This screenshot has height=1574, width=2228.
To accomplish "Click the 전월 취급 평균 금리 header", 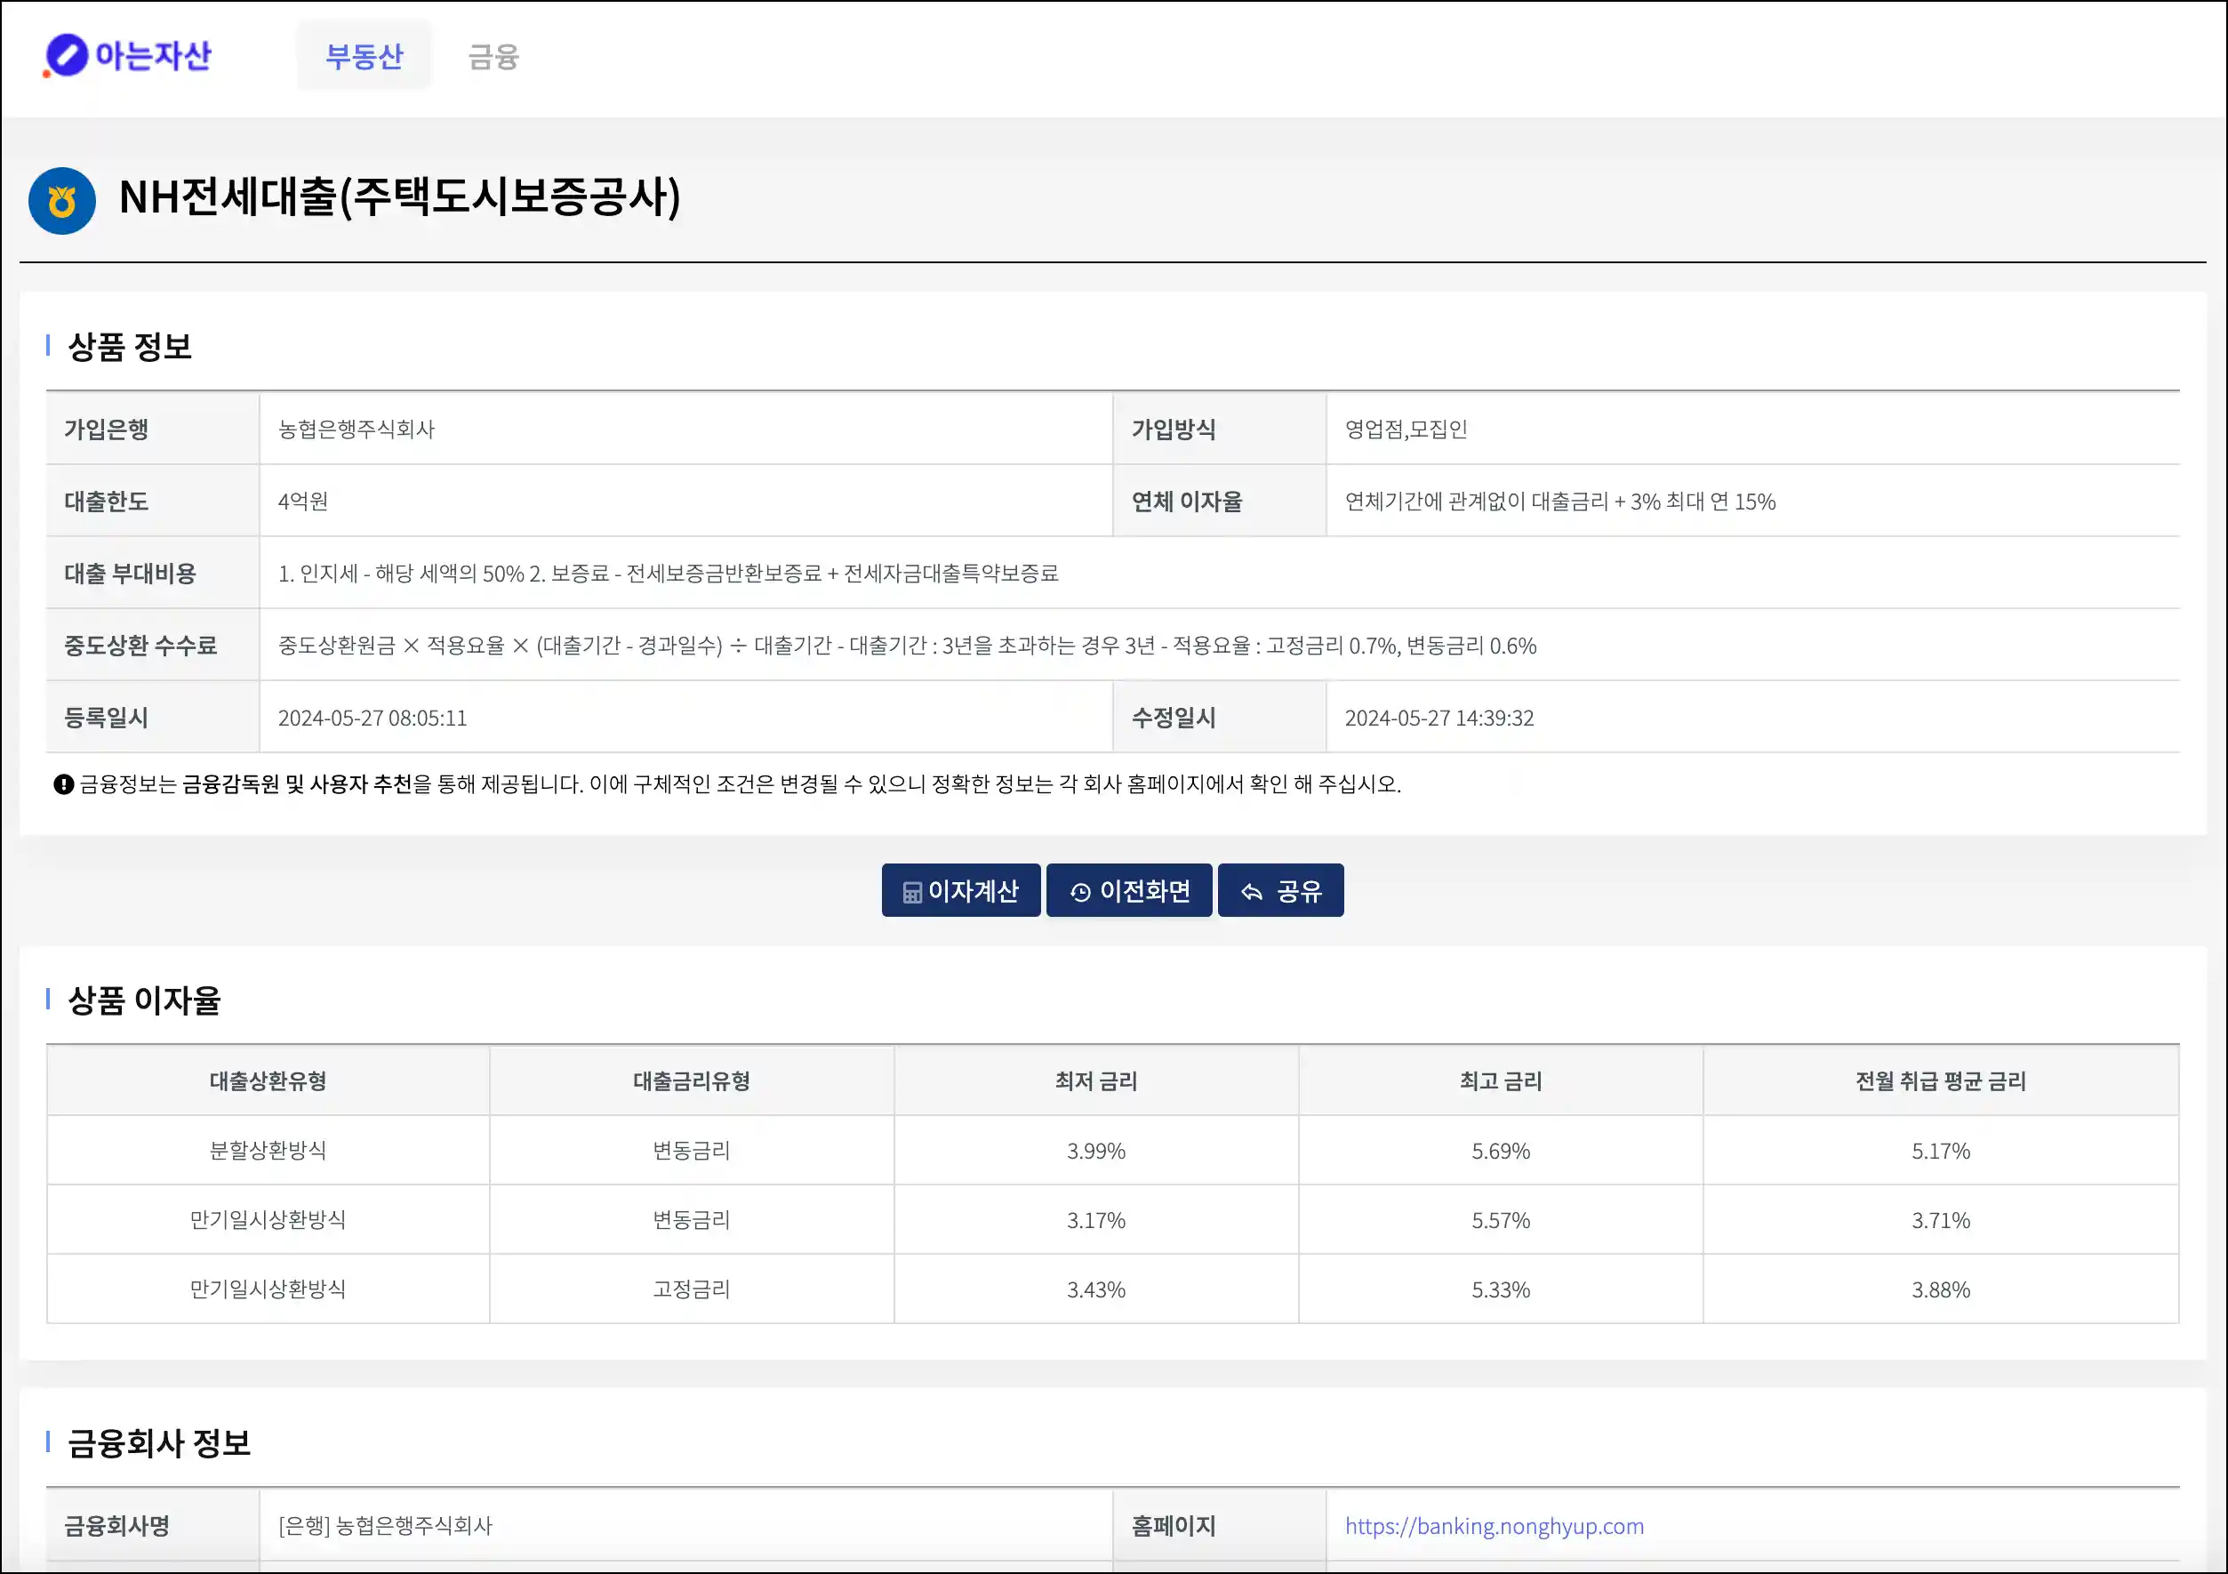I will [x=1941, y=1081].
